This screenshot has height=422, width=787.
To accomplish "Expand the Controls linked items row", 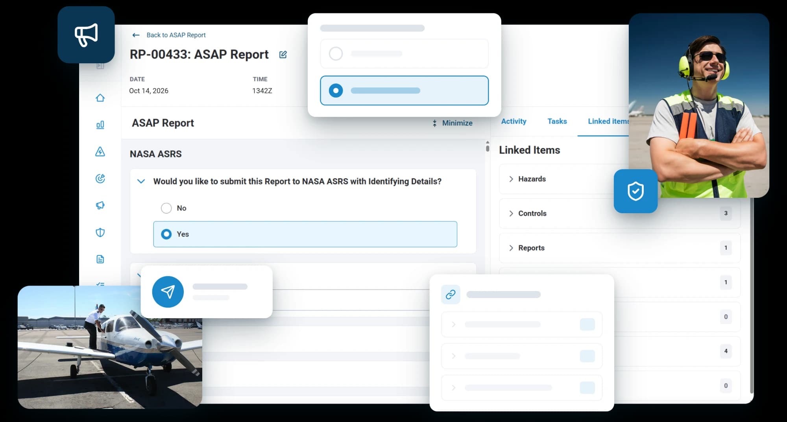I will coord(620,214).
